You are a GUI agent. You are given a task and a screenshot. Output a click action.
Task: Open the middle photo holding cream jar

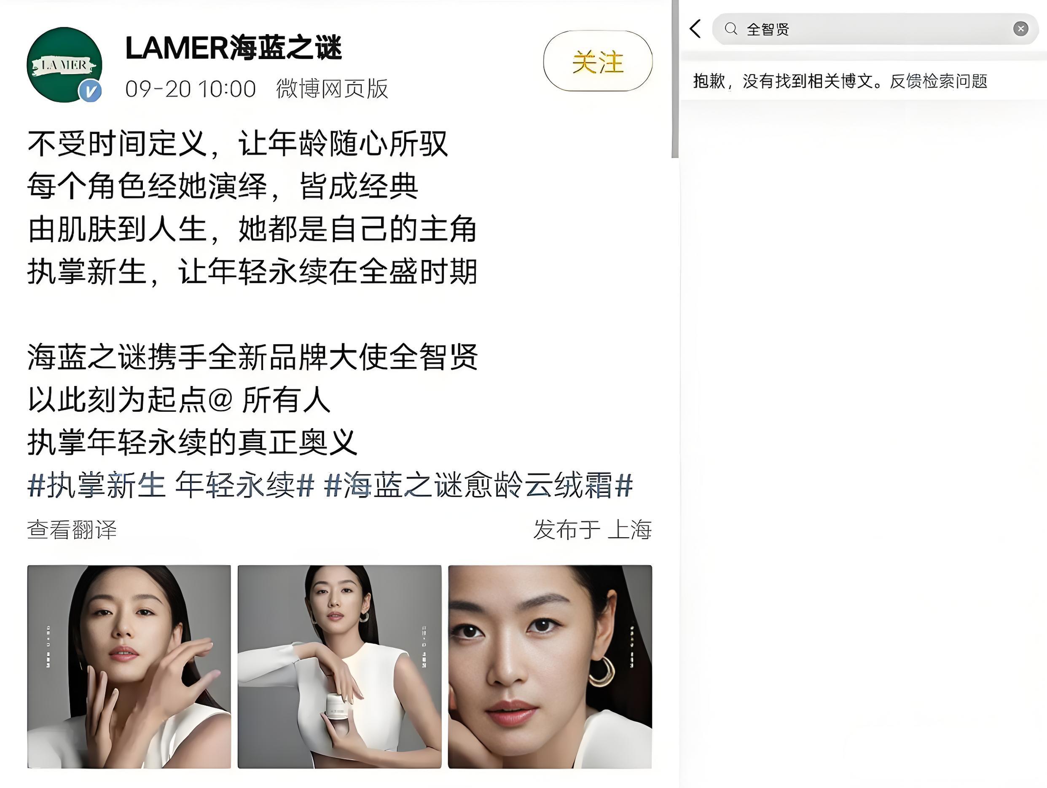click(339, 667)
